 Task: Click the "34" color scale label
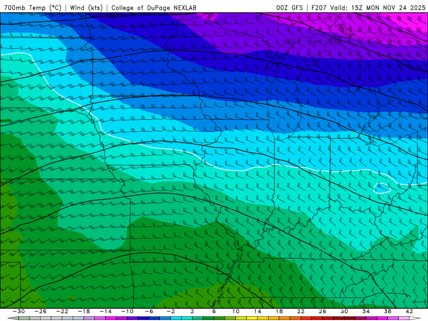tap(366, 311)
